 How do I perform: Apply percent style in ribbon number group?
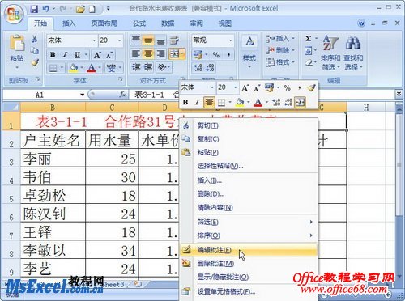[x=215, y=55]
